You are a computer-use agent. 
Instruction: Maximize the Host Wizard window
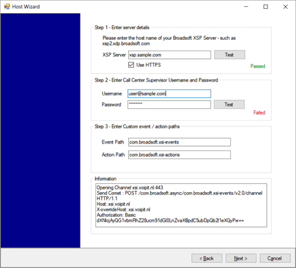pyautogui.click(x=266, y=7)
